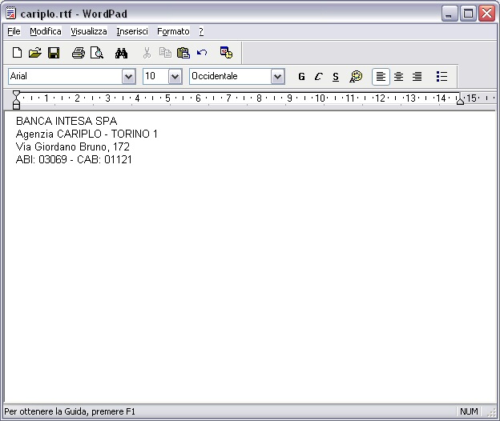Screen dimensions: 500x421
Task: Center-align the text
Action: tap(398, 76)
